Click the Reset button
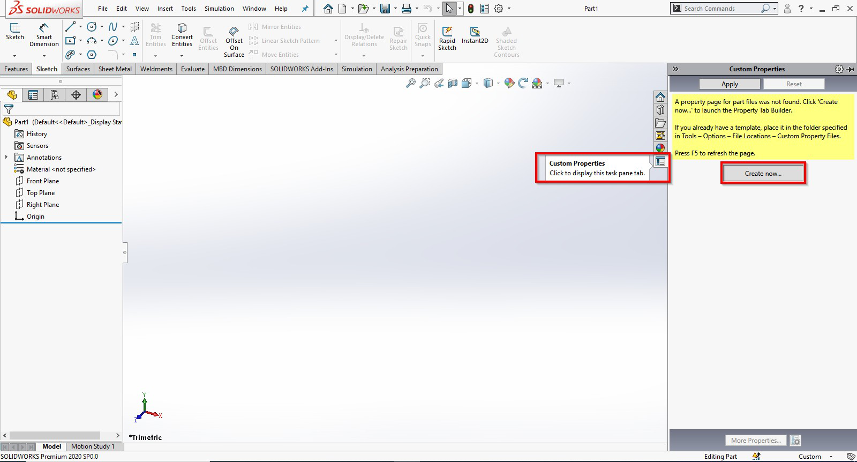 pyautogui.click(x=794, y=84)
